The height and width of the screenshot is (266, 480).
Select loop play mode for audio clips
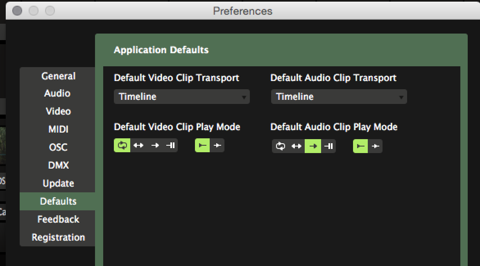pyautogui.click(x=280, y=146)
